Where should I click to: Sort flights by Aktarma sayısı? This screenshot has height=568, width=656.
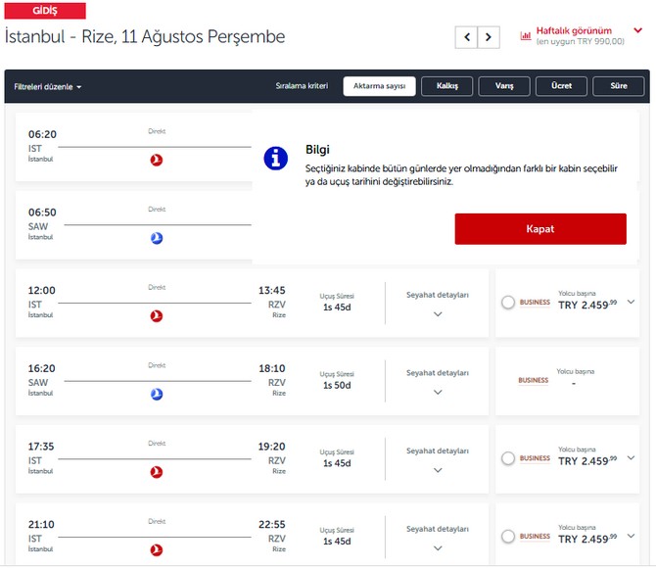[379, 86]
